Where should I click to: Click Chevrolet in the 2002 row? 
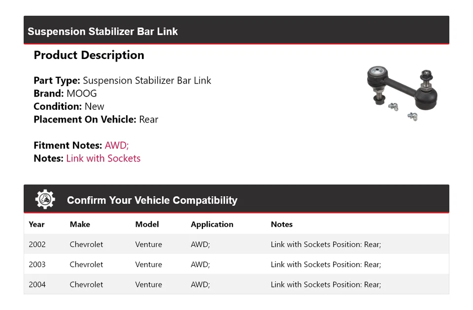[86, 245]
